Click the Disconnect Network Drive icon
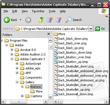 click(x=59, y=20)
